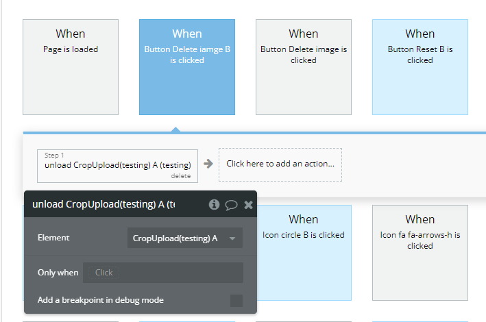Open the Button Reset B is clicked event

click(x=420, y=66)
